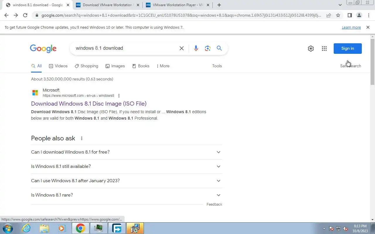Screen dimensions: 375x234
Task: Click the Sign in button
Action: click(347, 49)
